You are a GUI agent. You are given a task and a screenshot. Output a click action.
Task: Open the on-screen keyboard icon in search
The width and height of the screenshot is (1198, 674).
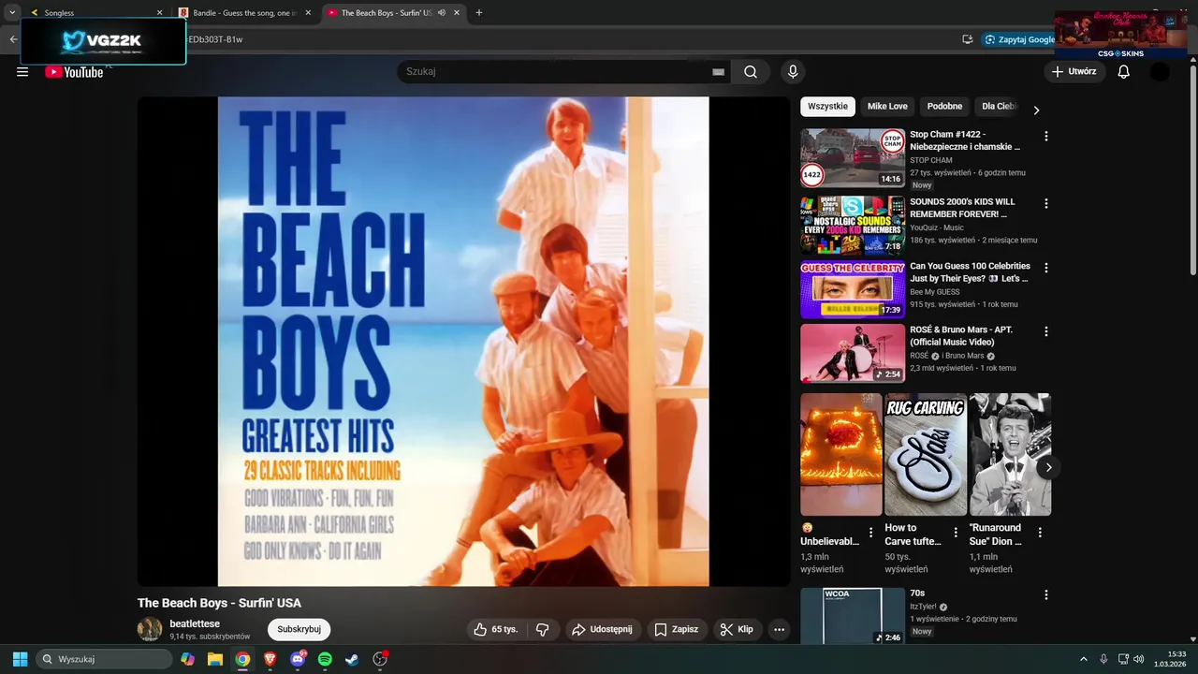pos(718,72)
